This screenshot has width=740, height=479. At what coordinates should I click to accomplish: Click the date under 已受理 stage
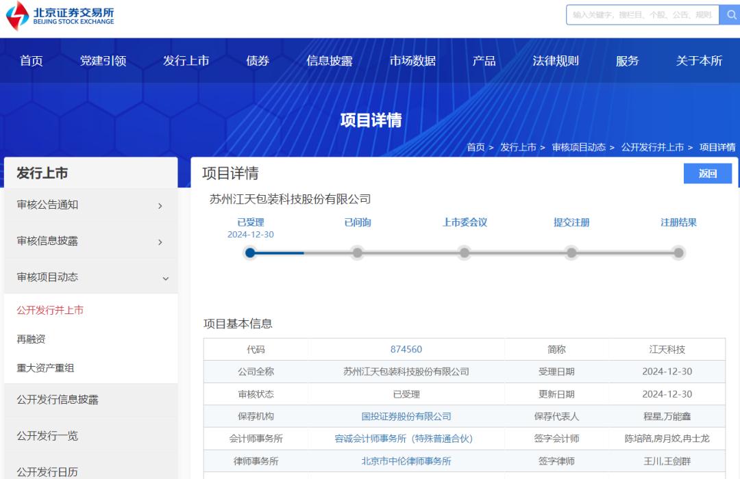(251, 234)
